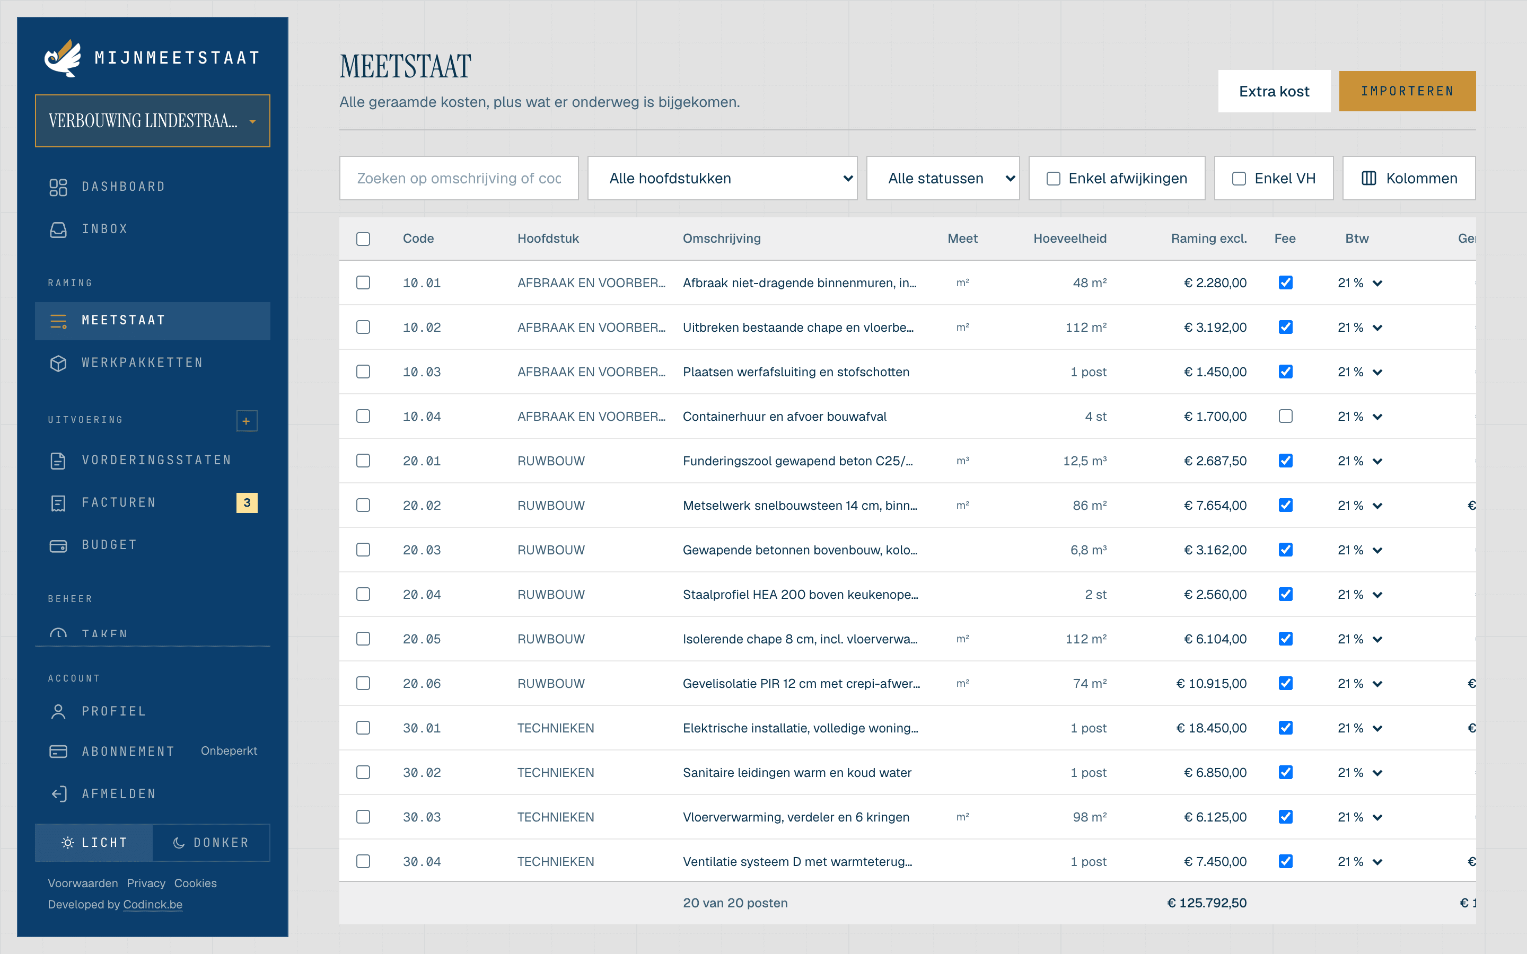This screenshot has height=954, width=1527.
Task: Focus the search by omschrijving field
Action: coord(459,179)
